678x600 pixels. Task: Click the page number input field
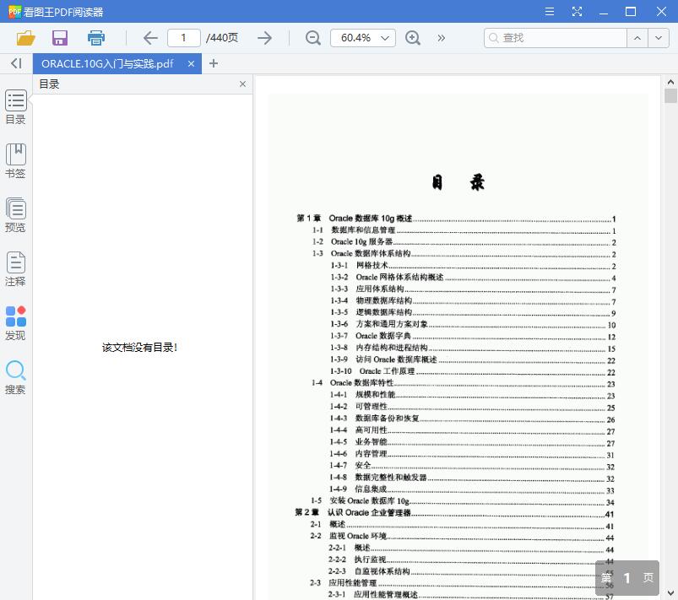coord(184,38)
